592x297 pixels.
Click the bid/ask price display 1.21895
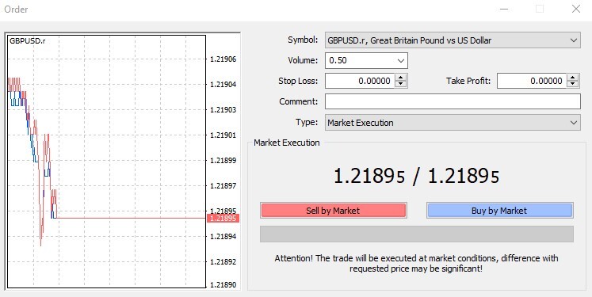coord(416,177)
